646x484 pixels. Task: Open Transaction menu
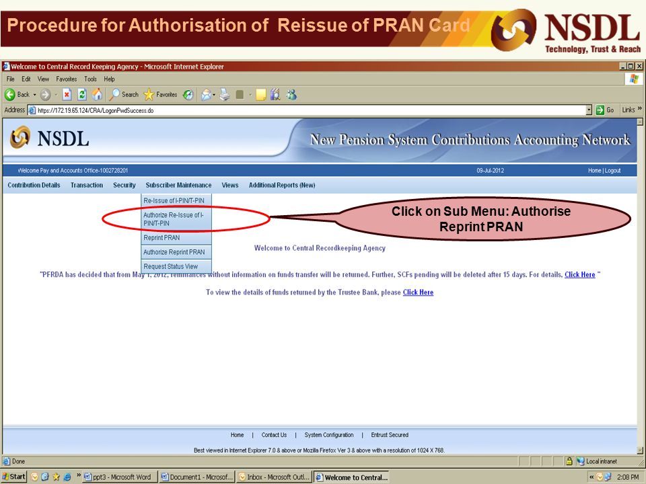(x=87, y=186)
